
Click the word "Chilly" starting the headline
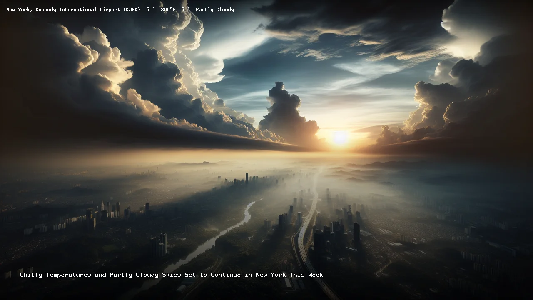31,275
